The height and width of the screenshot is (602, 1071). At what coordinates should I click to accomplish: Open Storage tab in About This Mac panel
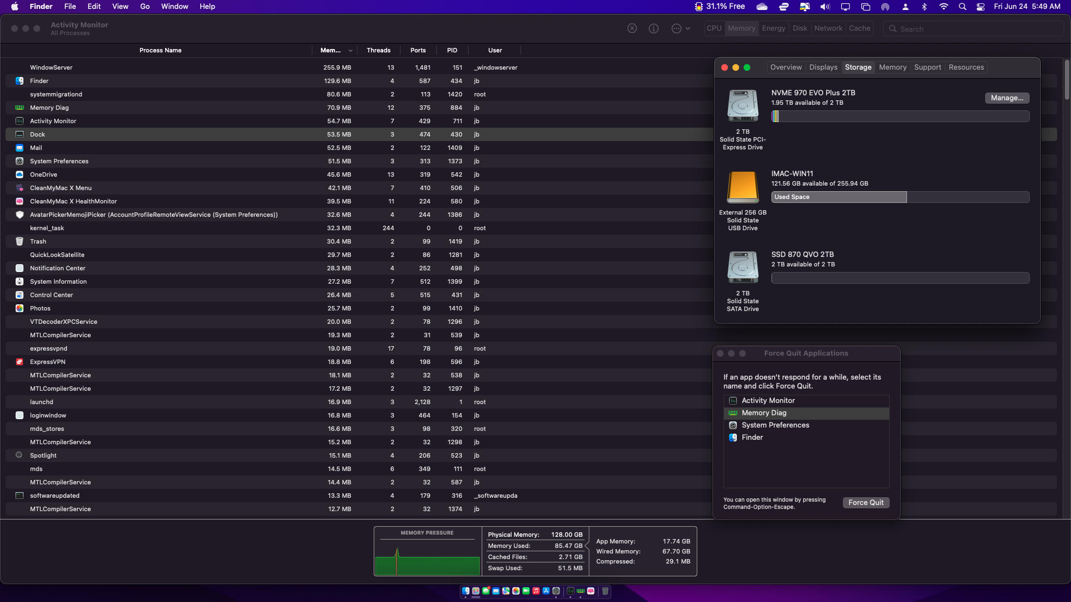[x=858, y=67]
